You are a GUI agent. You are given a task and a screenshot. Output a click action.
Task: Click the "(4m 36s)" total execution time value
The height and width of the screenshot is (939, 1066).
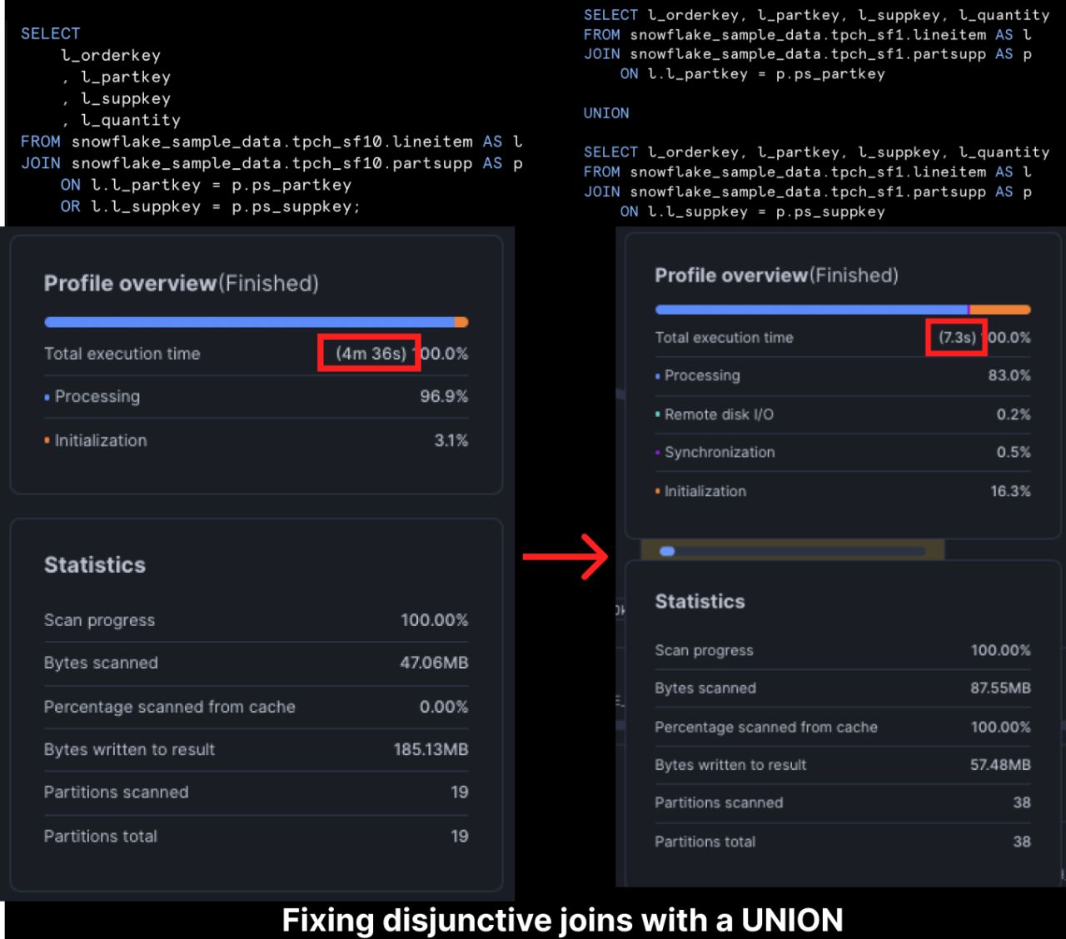click(x=371, y=353)
